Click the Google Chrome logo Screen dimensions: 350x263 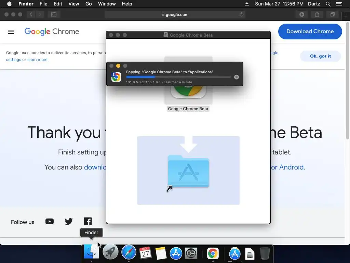pos(52,32)
